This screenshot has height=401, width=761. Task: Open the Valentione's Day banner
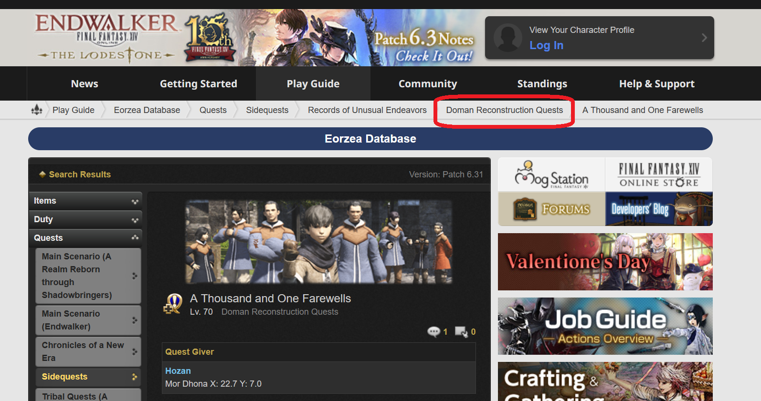605,262
